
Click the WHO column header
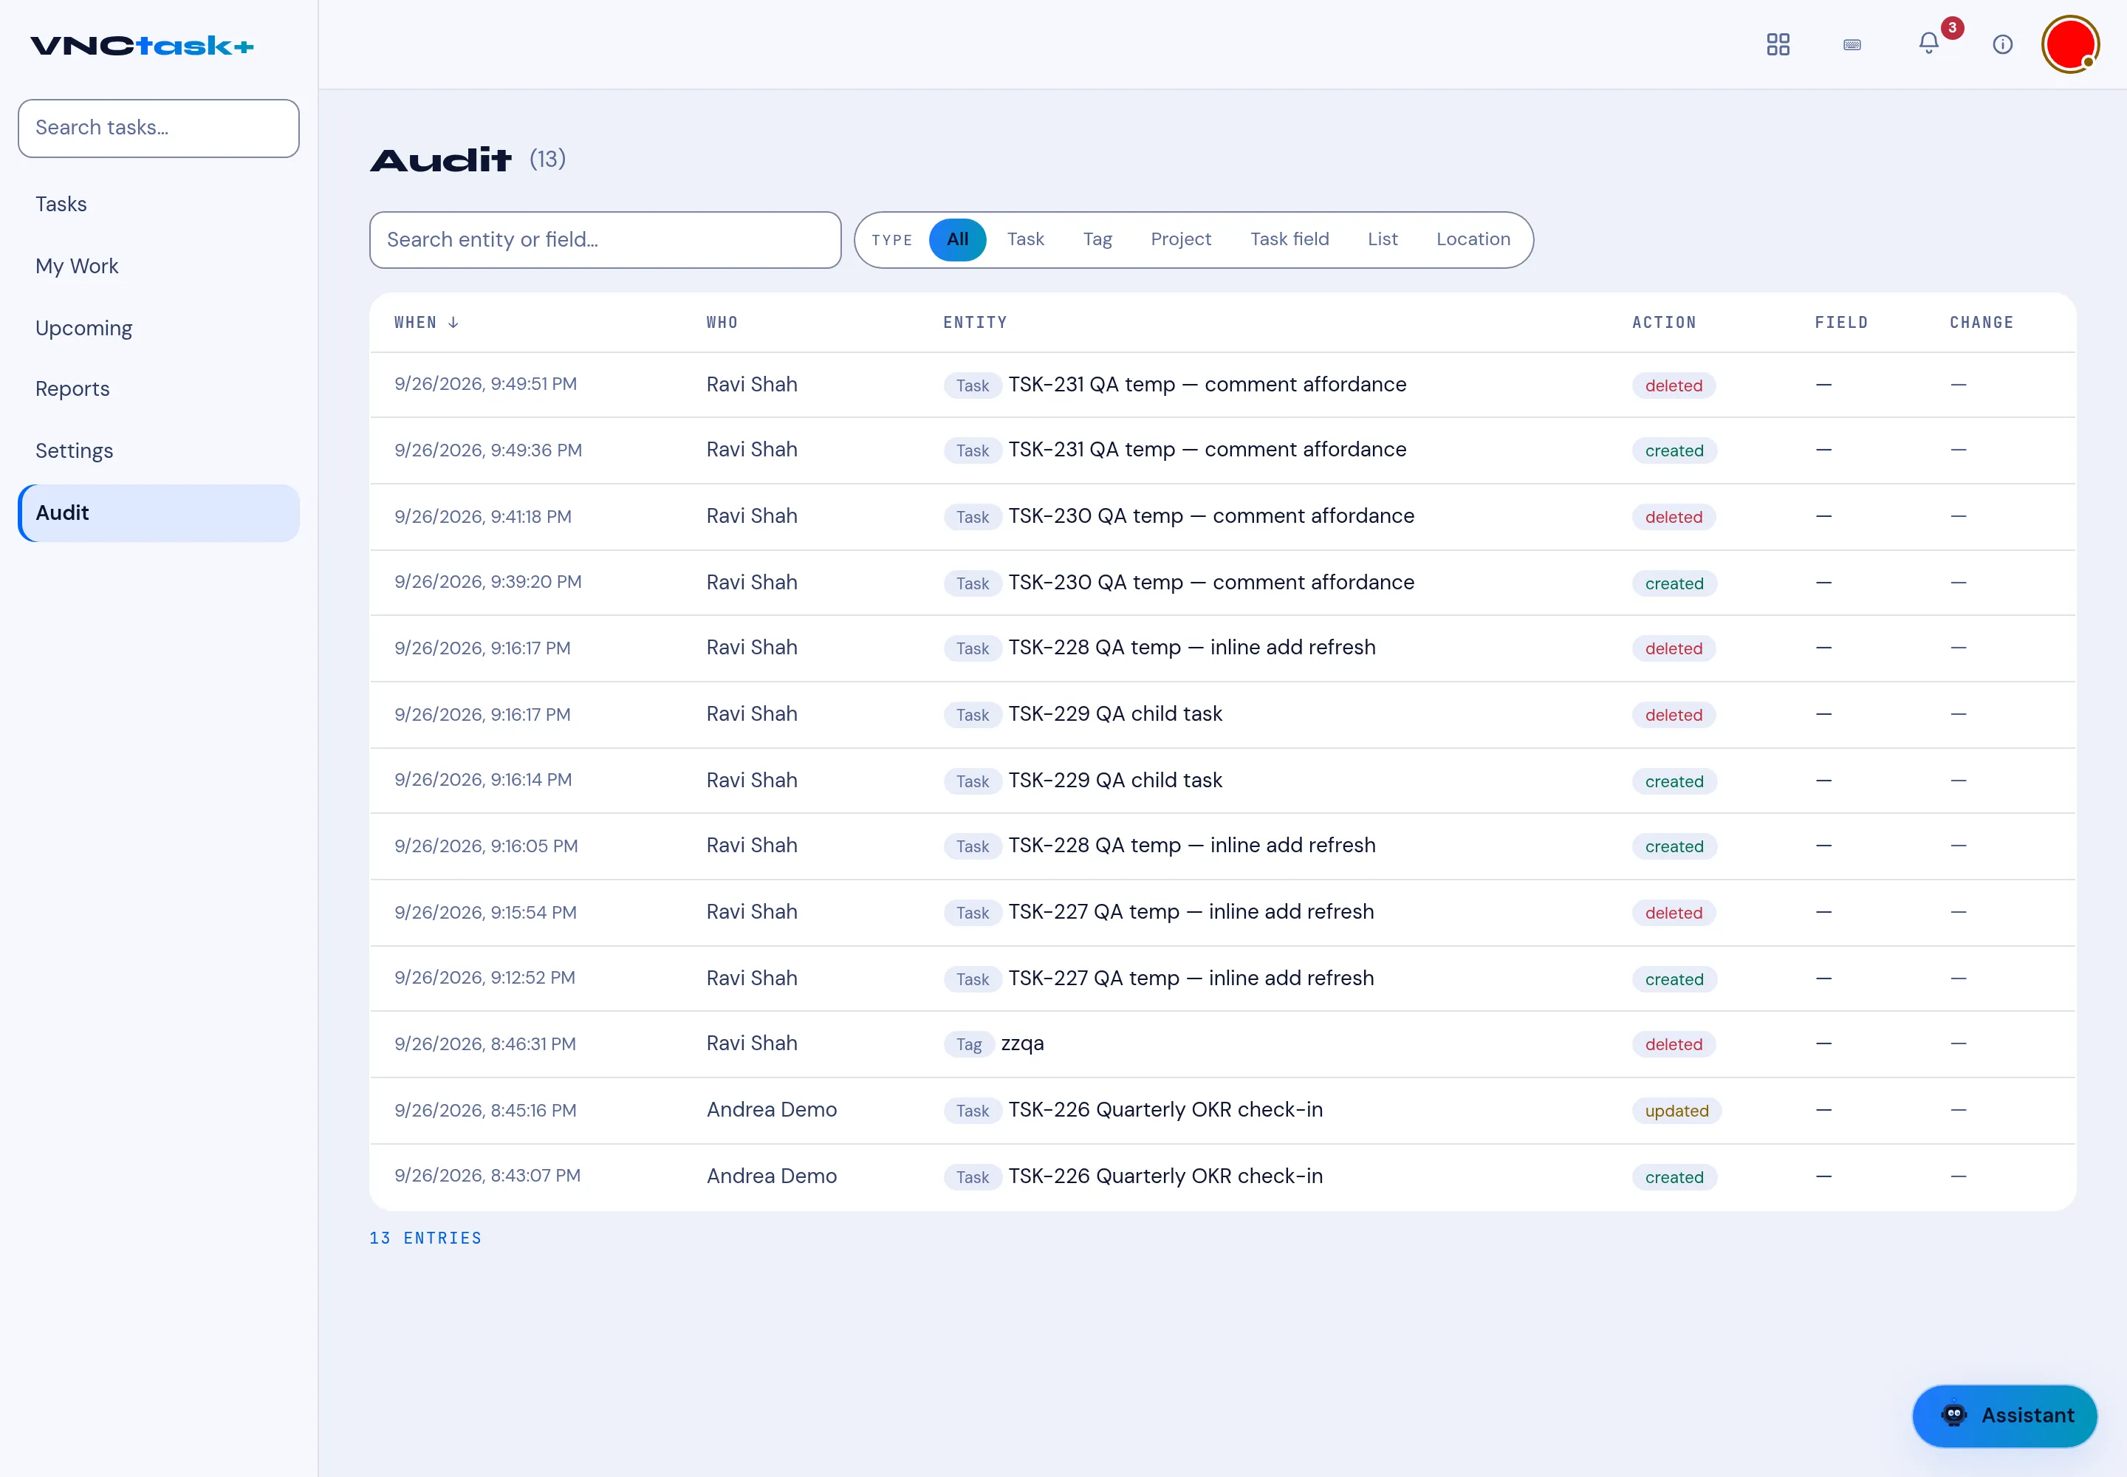(x=722, y=322)
